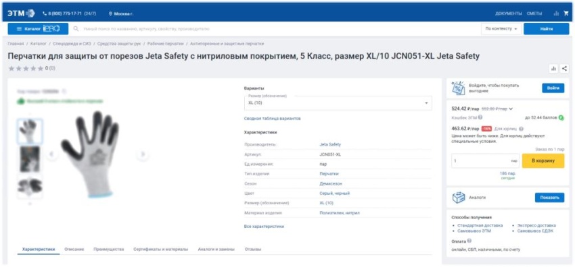
Task: Click the XL (10) size characteristic value
Action: click(x=326, y=203)
